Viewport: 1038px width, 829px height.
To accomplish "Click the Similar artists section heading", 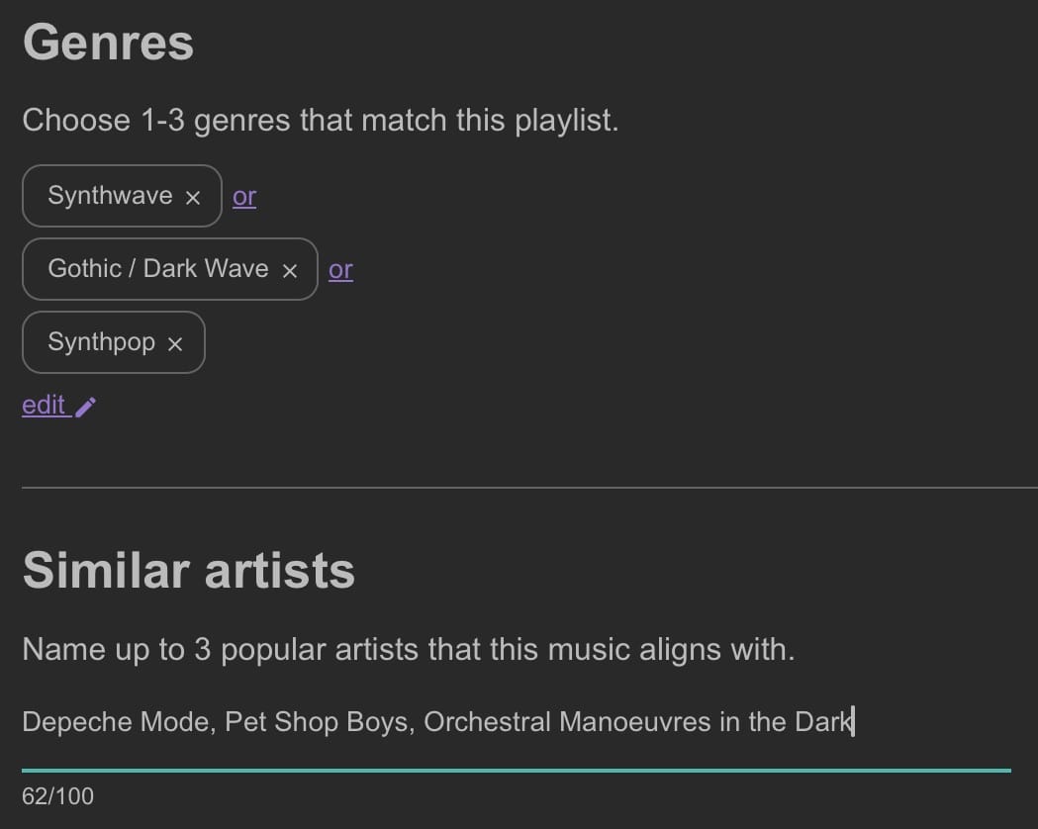I will 189,570.
